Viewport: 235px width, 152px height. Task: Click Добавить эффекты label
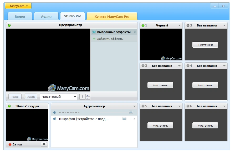110,39
